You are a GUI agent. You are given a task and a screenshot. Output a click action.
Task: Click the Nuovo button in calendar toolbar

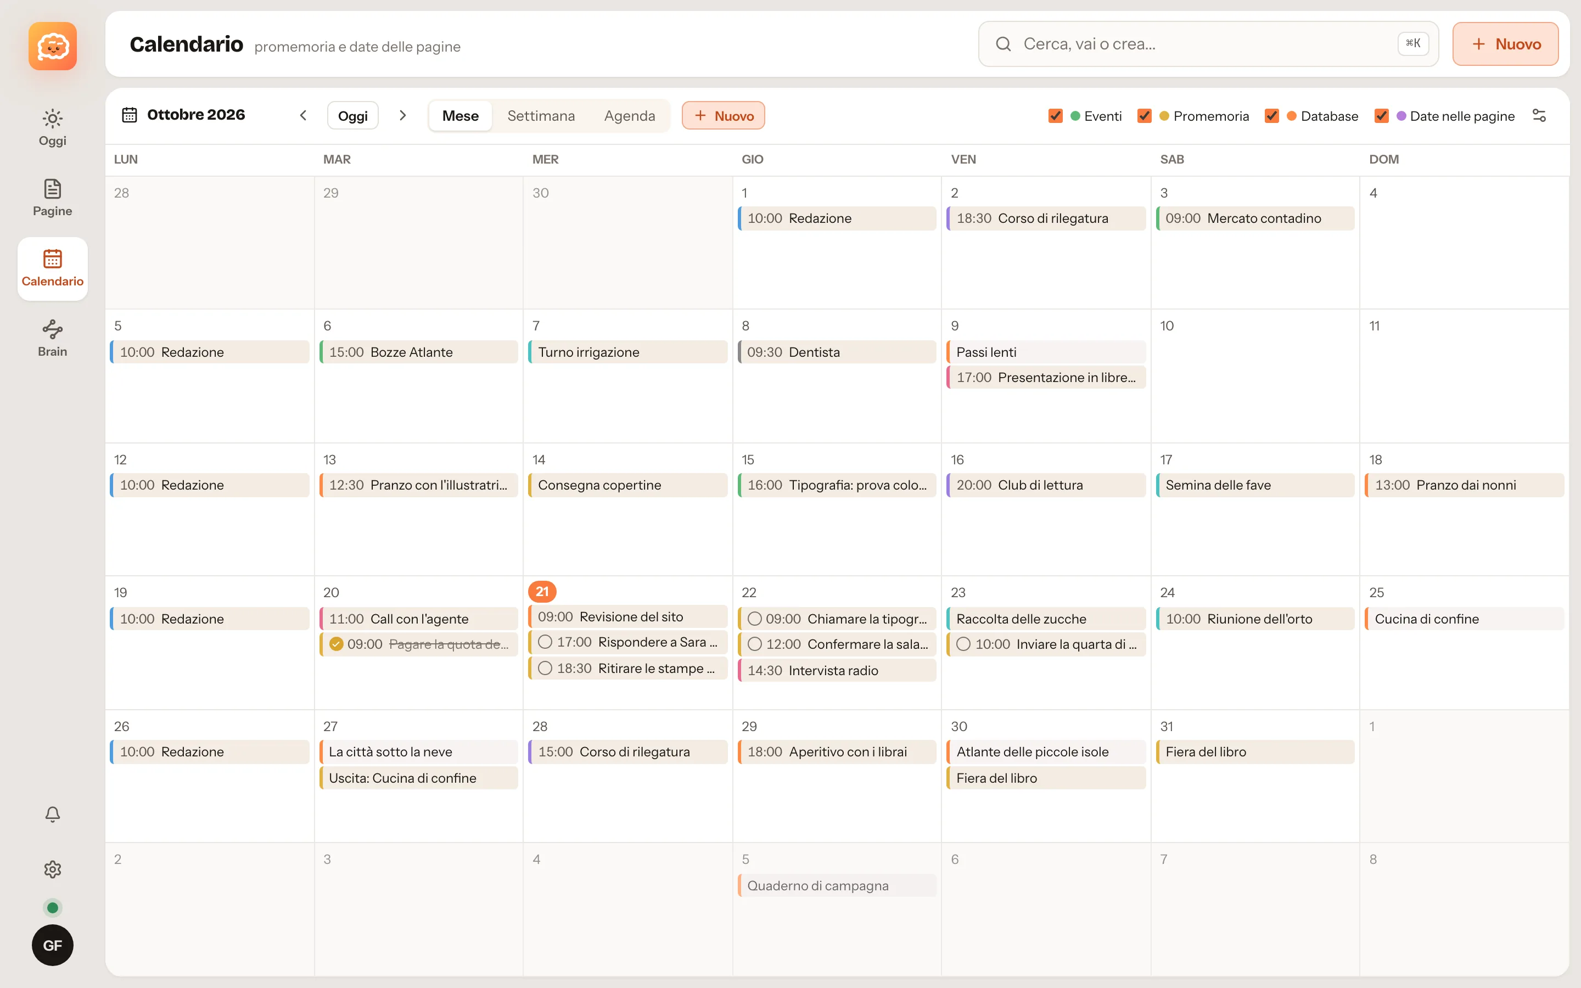(x=723, y=116)
